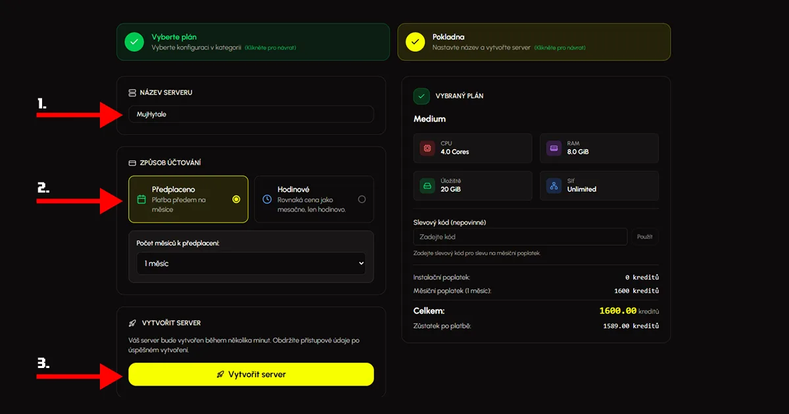Click the network icon beside Síť Unlimited
This screenshot has width=789, height=414.
pos(552,186)
